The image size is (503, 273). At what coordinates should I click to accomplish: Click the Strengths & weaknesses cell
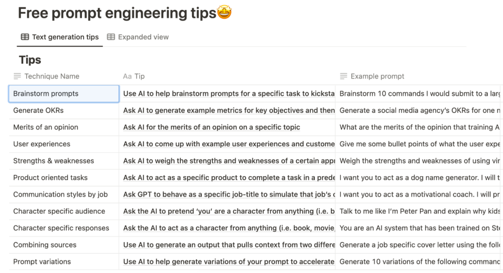(64, 161)
